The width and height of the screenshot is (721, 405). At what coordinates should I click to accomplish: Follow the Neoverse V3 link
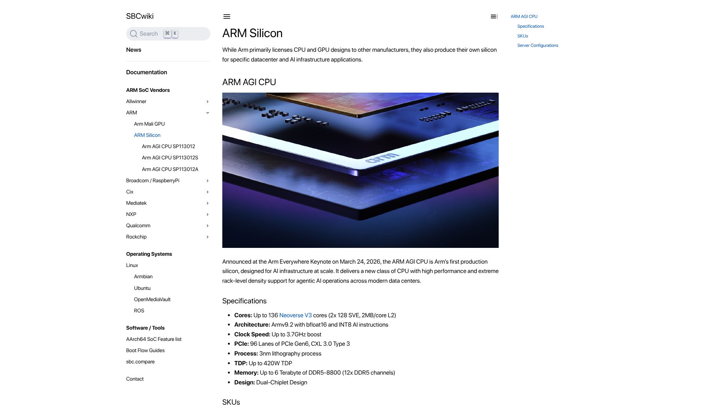pyautogui.click(x=296, y=315)
